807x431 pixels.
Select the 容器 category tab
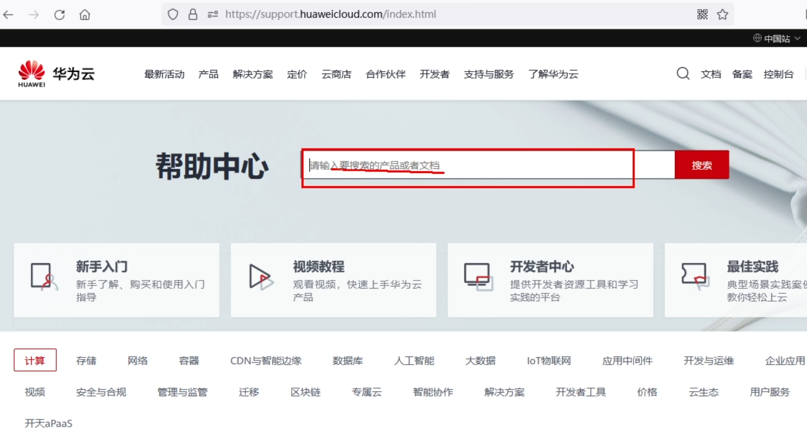pyautogui.click(x=189, y=361)
